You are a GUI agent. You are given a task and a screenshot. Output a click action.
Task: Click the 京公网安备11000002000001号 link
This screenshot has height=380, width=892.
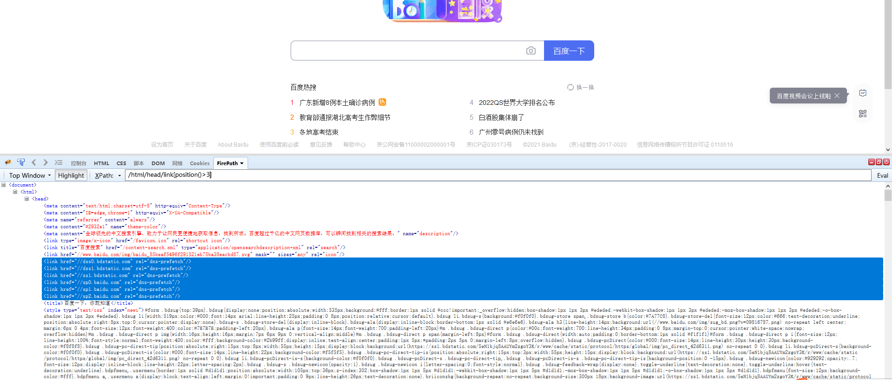416,145
